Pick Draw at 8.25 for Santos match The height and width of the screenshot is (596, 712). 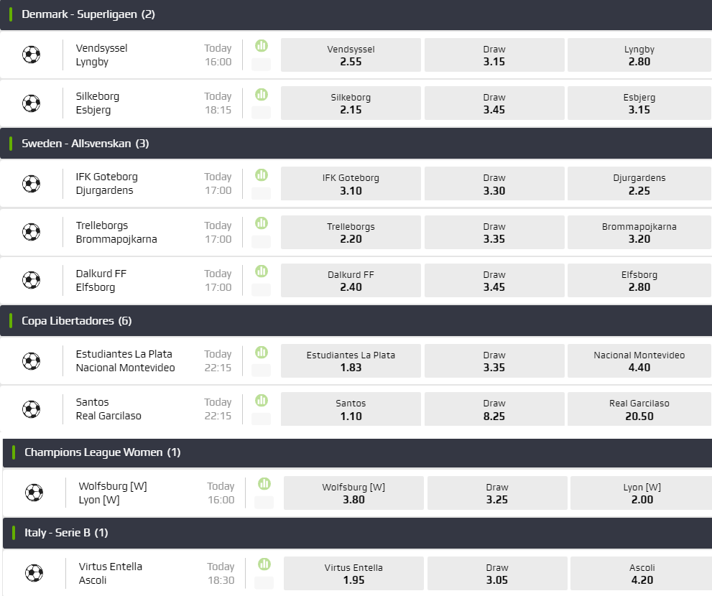(494, 409)
